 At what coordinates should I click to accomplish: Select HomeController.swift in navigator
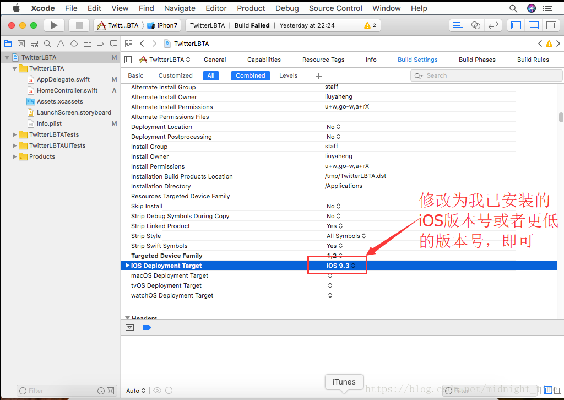[67, 91]
